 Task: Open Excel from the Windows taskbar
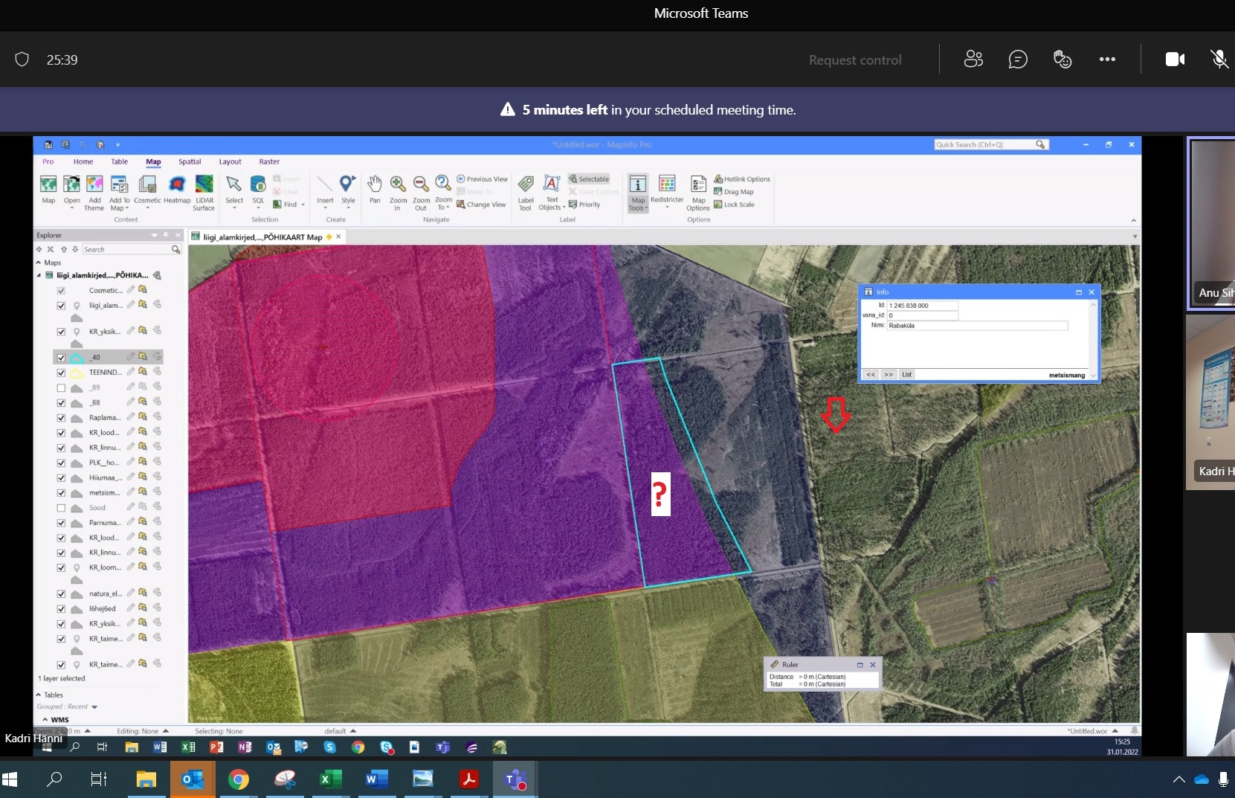[x=330, y=779]
